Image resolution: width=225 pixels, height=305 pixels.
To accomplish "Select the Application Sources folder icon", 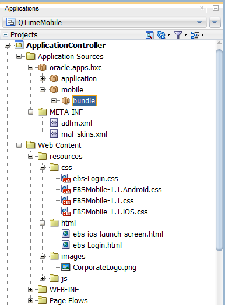I will (x=31, y=56).
